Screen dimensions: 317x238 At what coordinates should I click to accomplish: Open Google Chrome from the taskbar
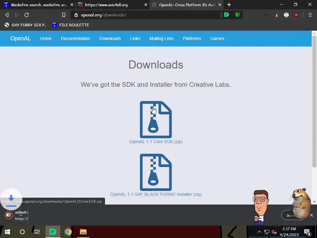tap(68, 232)
